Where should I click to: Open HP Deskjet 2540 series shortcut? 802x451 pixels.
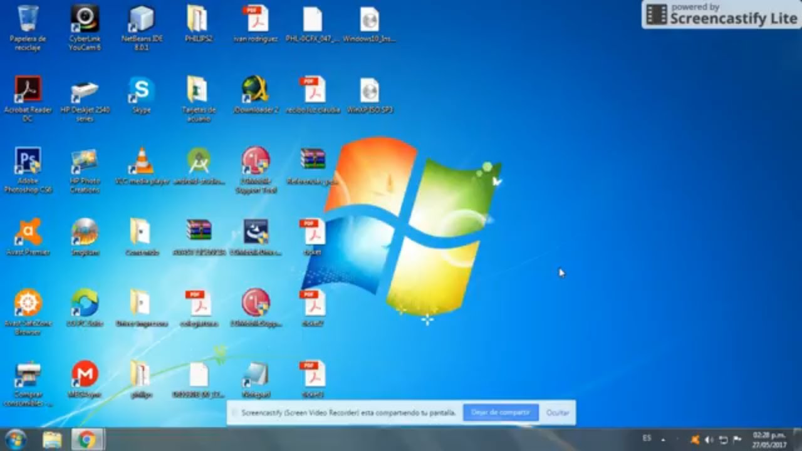[x=85, y=99]
